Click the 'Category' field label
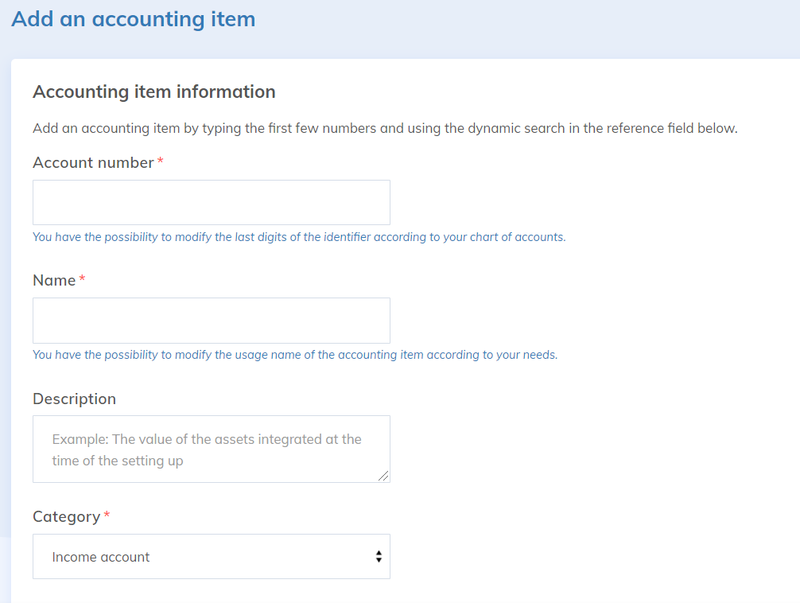This screenshot has width=800, height=603. pos(66,516)
